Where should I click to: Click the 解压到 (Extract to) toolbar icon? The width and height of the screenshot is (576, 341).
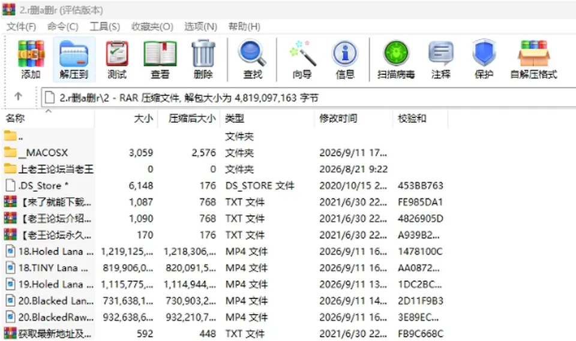point(74,54)
